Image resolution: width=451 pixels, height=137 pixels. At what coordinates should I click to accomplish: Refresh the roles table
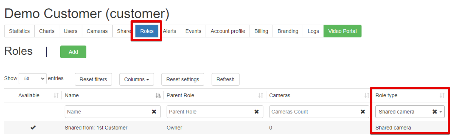tap(225, 79)
